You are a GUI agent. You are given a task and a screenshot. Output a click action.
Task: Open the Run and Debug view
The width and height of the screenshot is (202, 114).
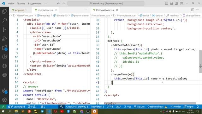[4, 39]
